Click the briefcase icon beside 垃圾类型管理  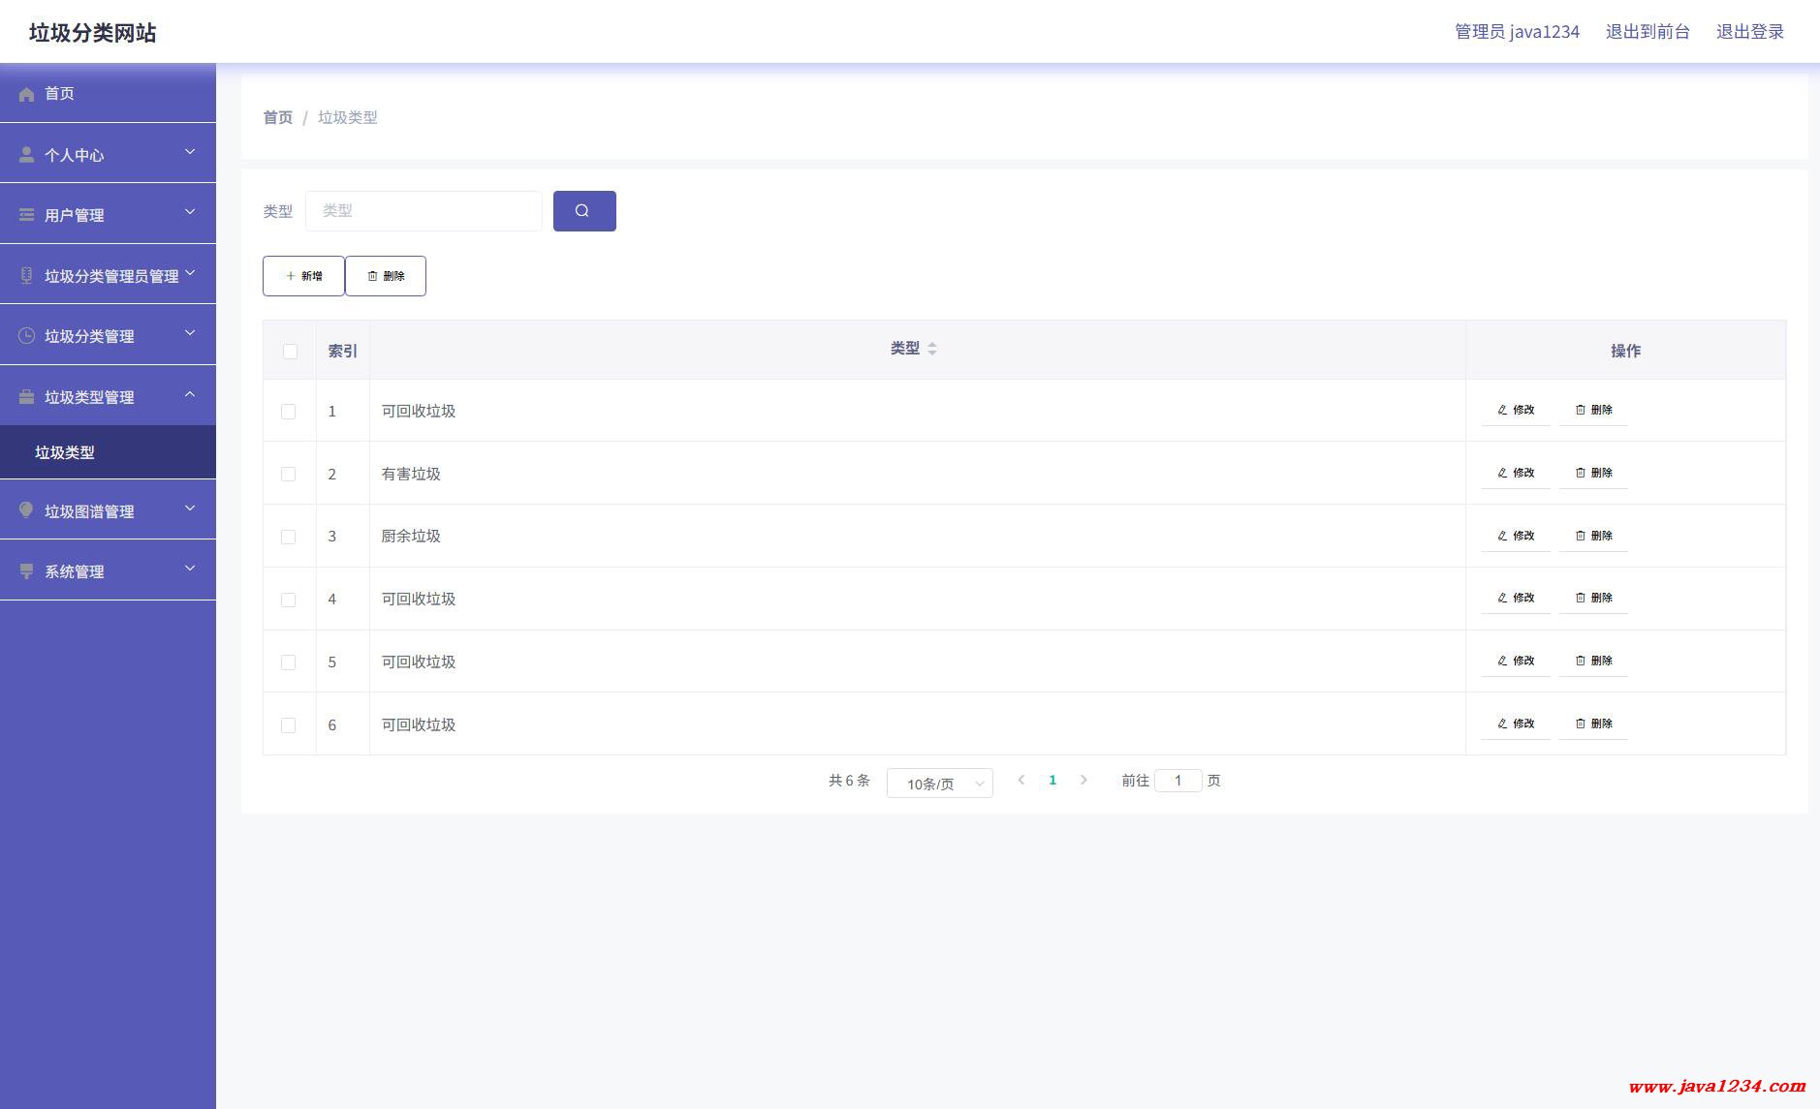click(26, 397)
